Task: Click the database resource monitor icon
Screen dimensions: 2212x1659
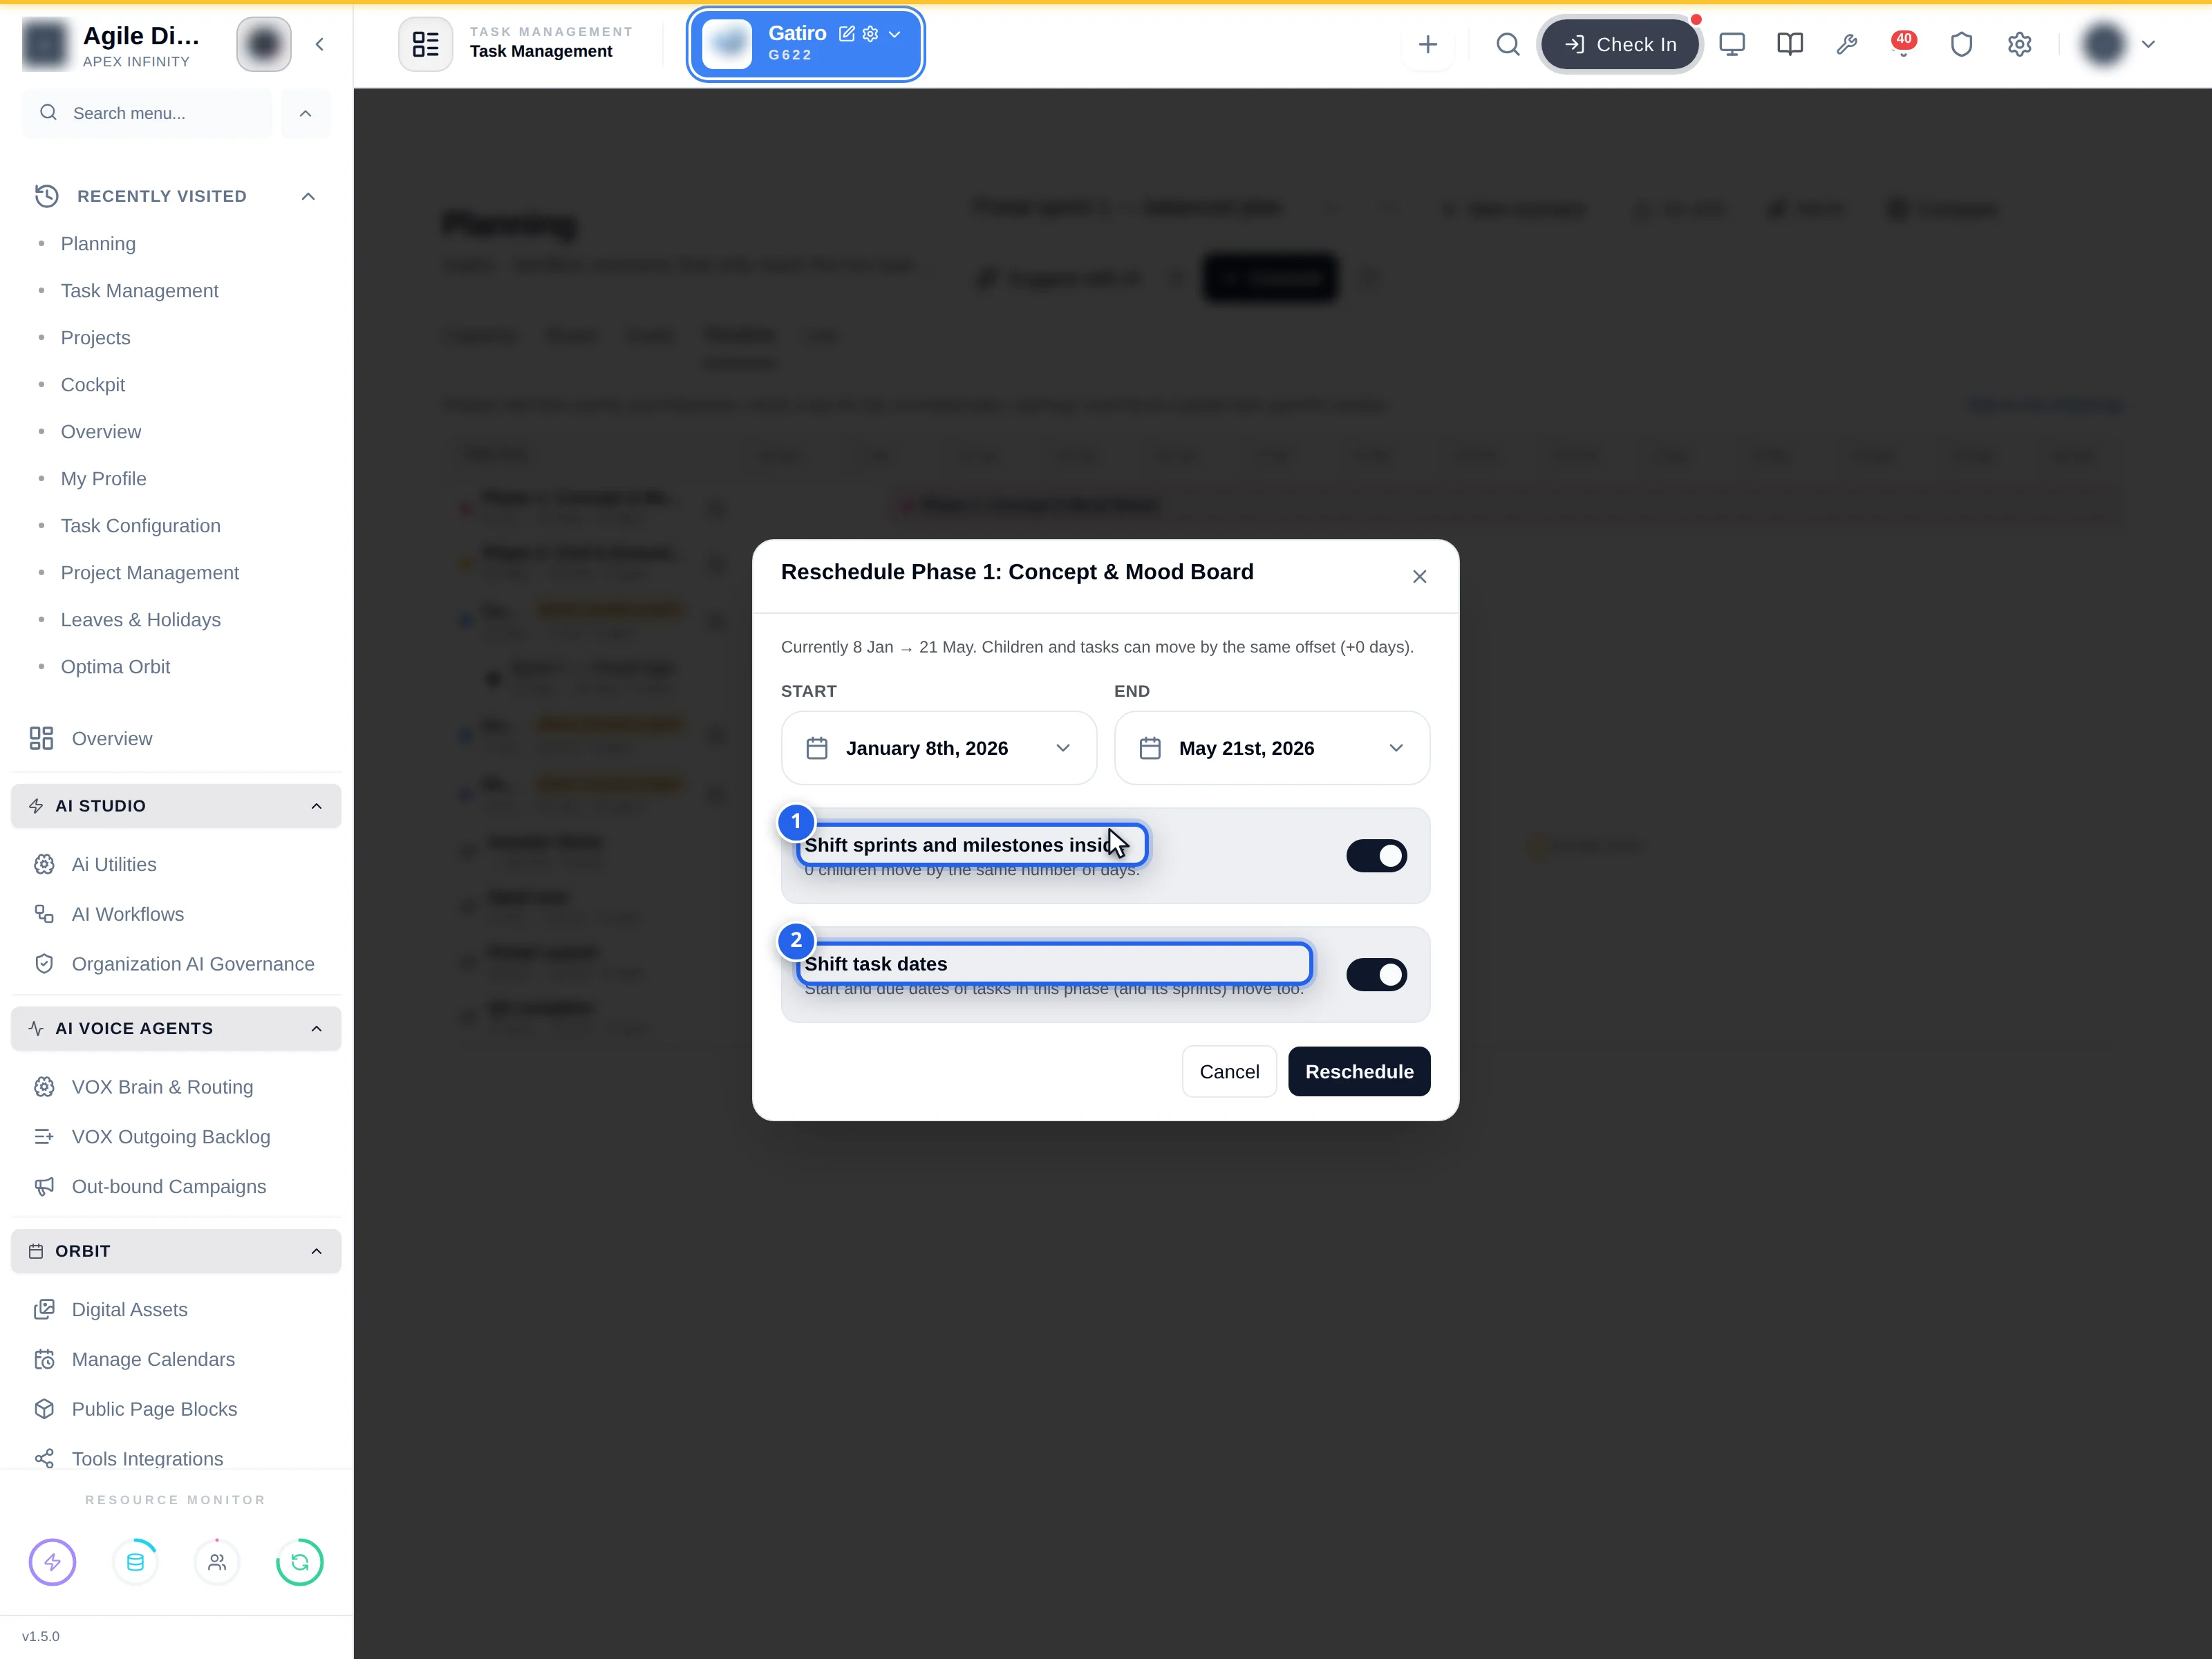Action: pyautogui.click(x=135, y=1562)
